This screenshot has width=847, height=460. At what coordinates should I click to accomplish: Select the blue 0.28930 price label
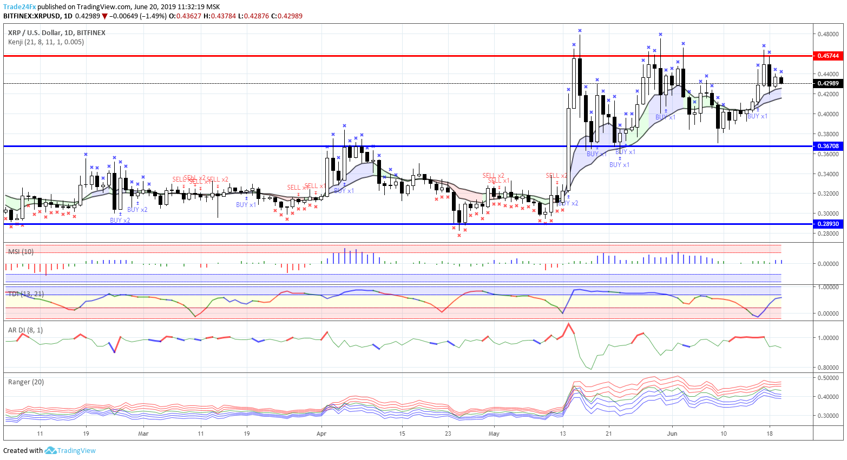pos(828,224)
